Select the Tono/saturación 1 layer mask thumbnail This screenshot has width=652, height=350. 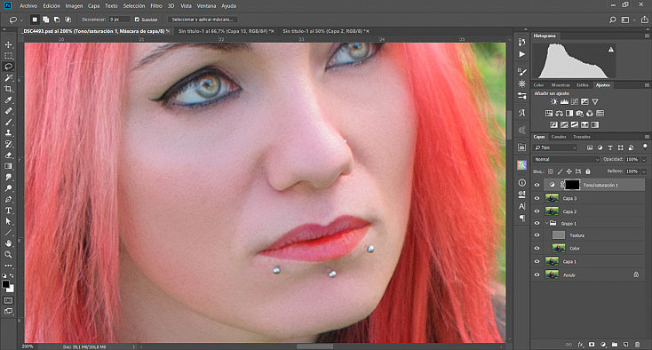572,185
